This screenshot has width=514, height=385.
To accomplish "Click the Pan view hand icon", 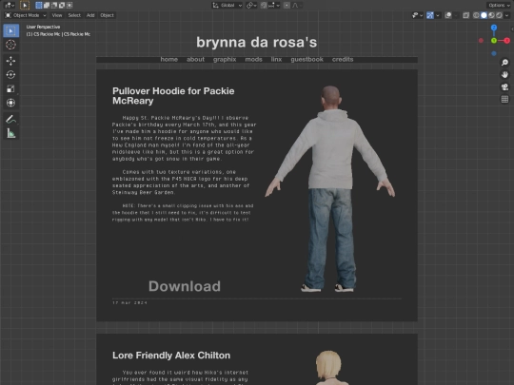I will point(504,75).
